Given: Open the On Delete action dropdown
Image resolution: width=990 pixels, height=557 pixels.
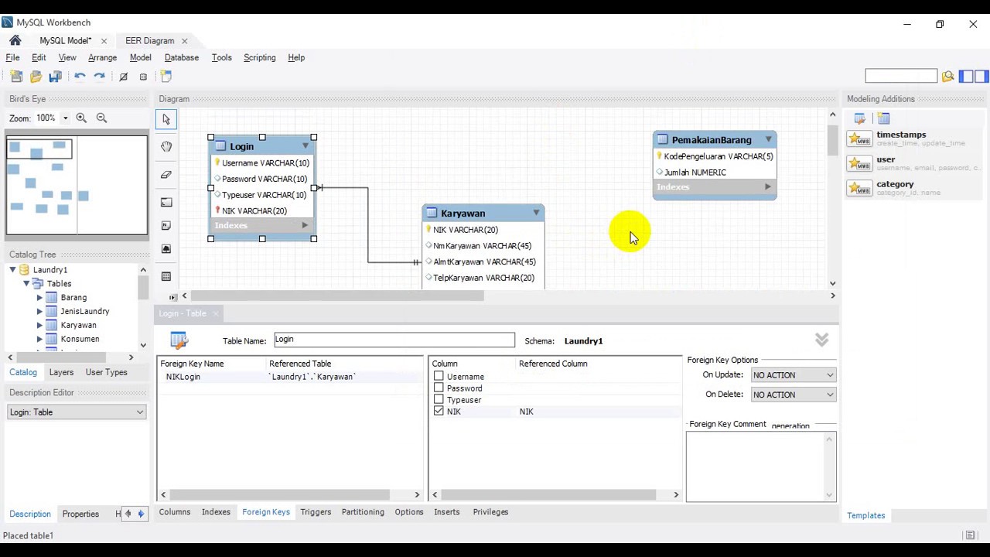Looking at the screenshot, I should [793, 395].
